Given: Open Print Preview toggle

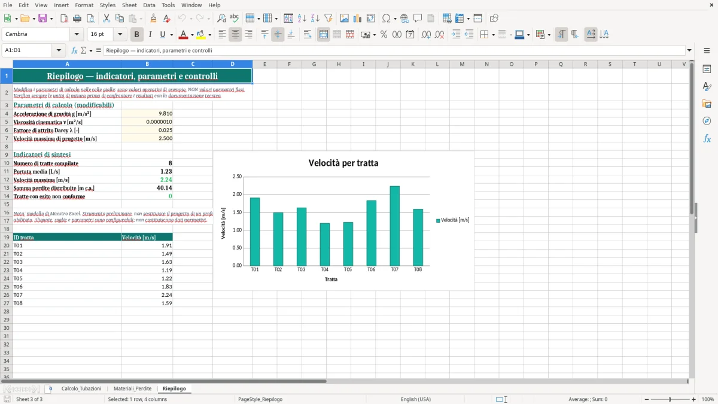Looking at the screenshot, I should coord(90,19).
